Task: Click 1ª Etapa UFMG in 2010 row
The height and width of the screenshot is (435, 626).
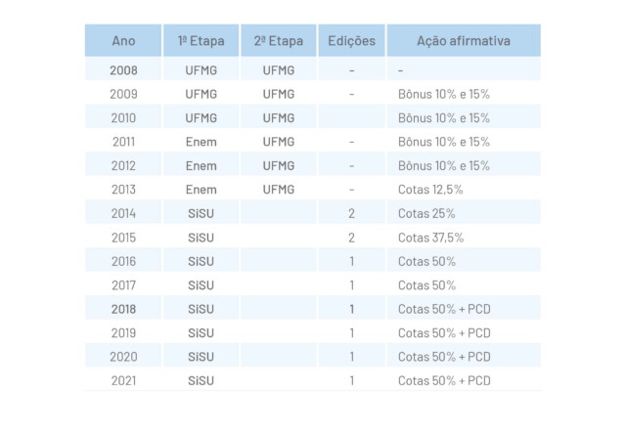Action: pos(201,118)
